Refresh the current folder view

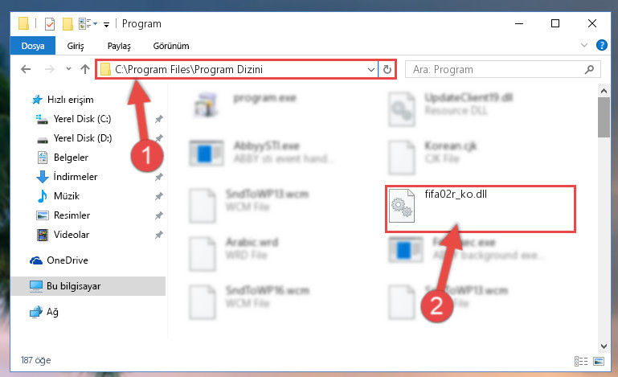[x=387, y=69]
